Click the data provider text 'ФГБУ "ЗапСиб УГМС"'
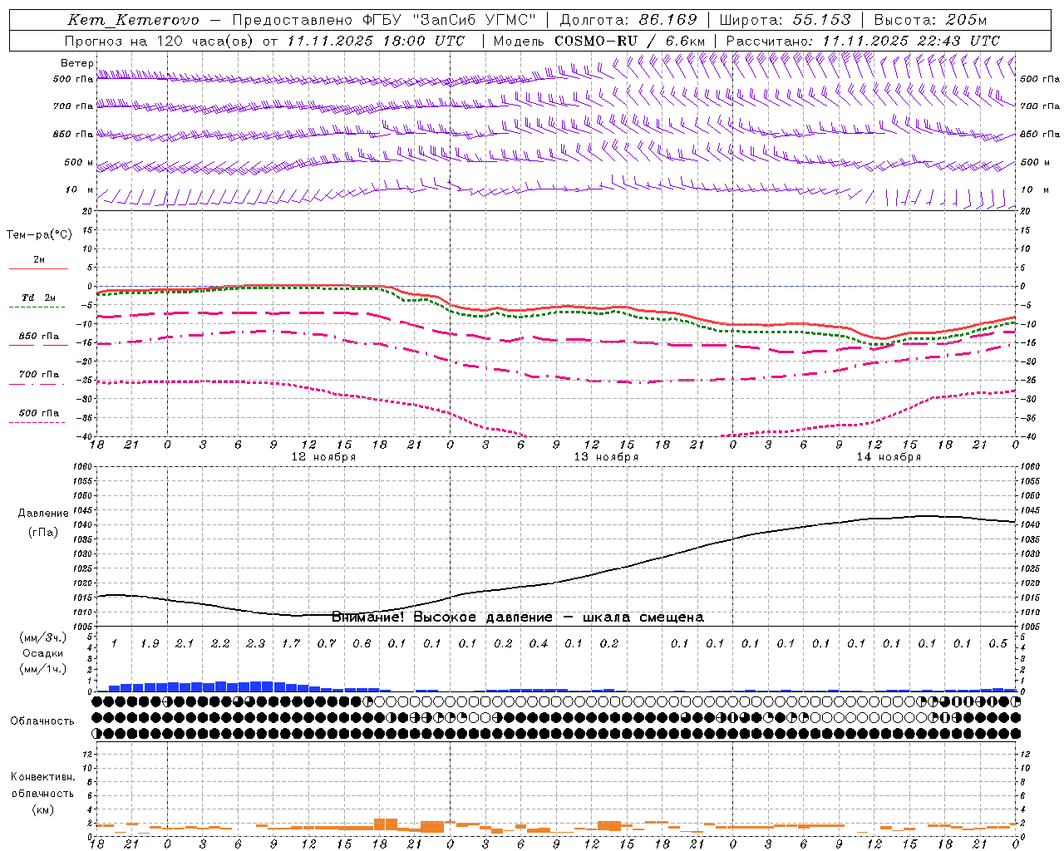 click(449, 20)
